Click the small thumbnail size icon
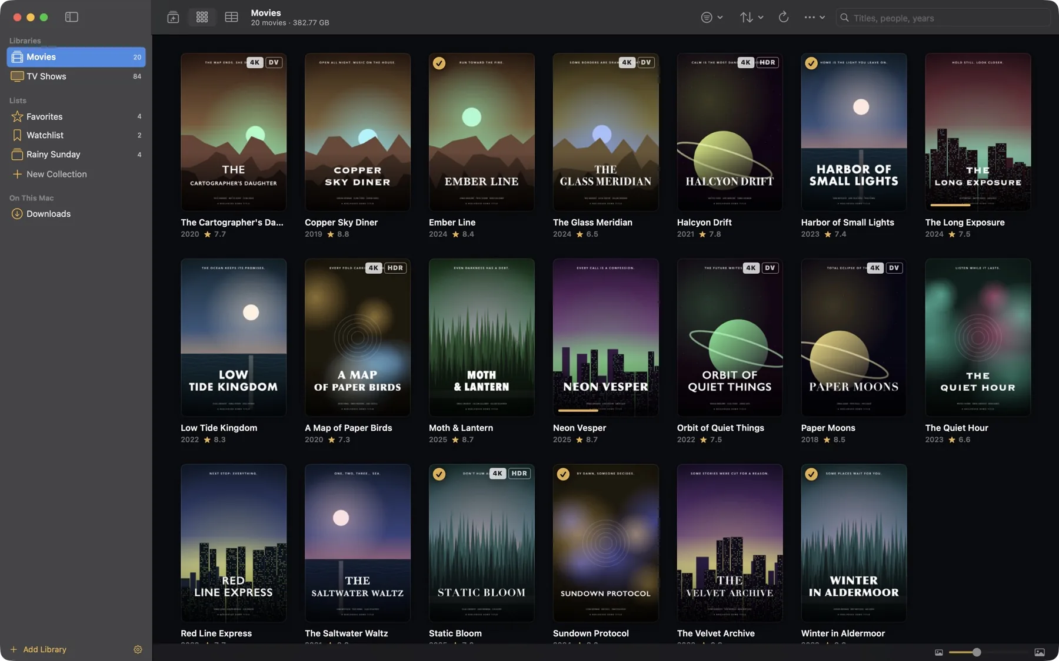The height and width of the screenshot is (661, 1059). pos(938,652)
